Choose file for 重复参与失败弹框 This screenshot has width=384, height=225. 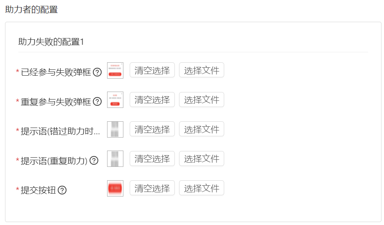[202, 100]
